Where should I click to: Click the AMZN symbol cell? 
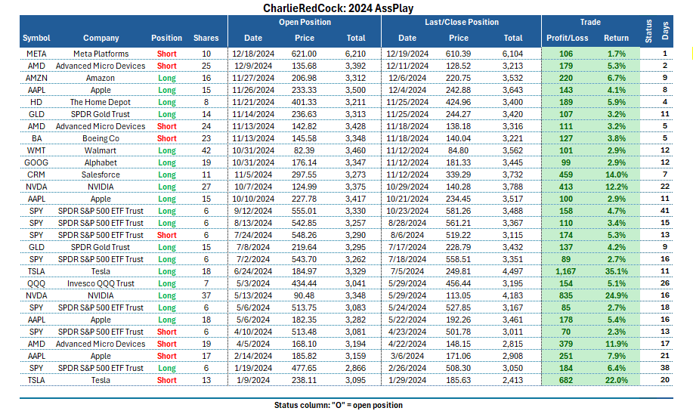tap(36, 79)
